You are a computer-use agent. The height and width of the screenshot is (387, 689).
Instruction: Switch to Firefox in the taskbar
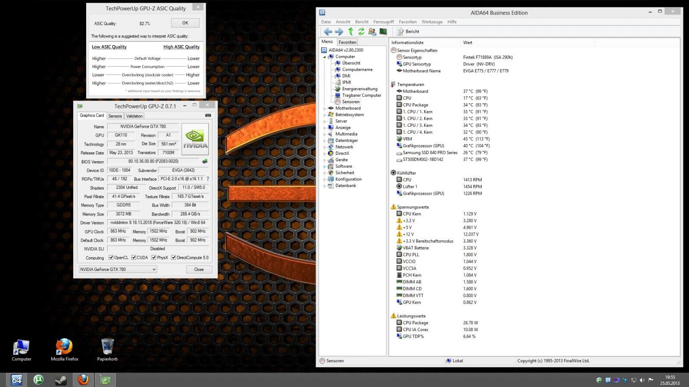click(83, 380)
